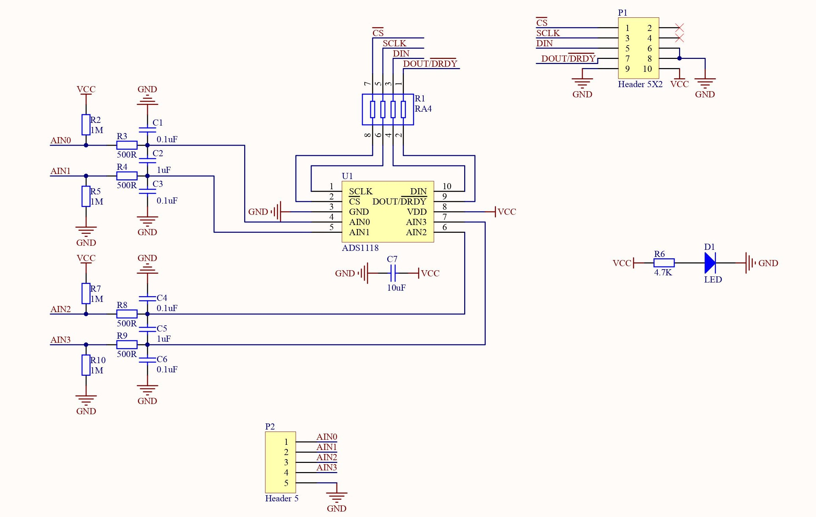Click AIN0 label at P2 pin 1
The image size is (816, 517).
(x=327, y=437)
